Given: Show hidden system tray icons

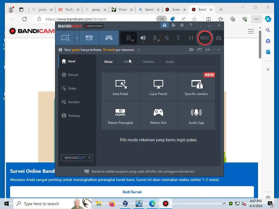Looking at the screenshot, I should [x=224, y=204].
